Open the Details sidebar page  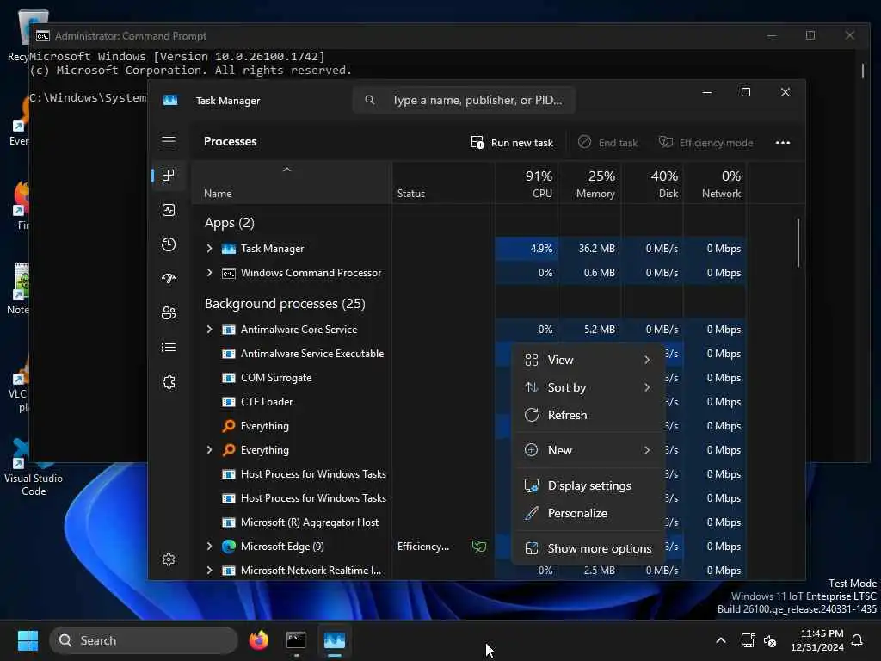(169, 348)
